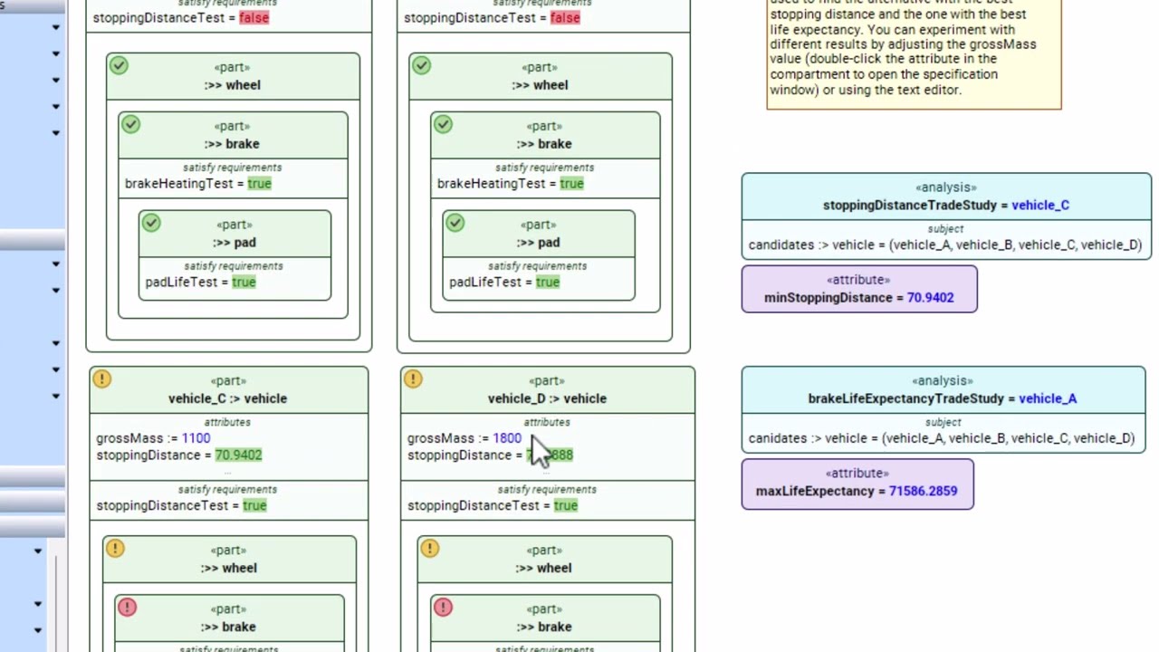
Task: Click green check icon on wheel above vehicle_D
Action: point(421,65)
